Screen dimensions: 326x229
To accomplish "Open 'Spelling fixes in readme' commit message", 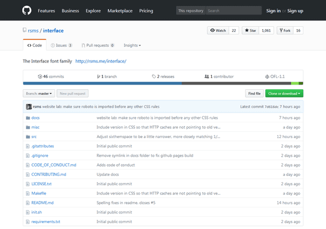I will pyautogui.click(x=126, y=203).
